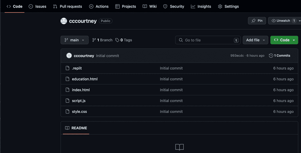Pin the cccourtney repository
This screenshot has height=153, width=301.
coord(257,21)
